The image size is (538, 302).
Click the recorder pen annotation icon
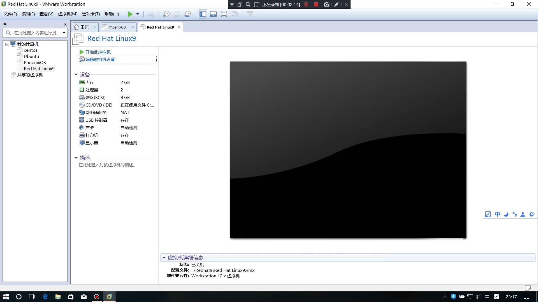tap(337, 4)
